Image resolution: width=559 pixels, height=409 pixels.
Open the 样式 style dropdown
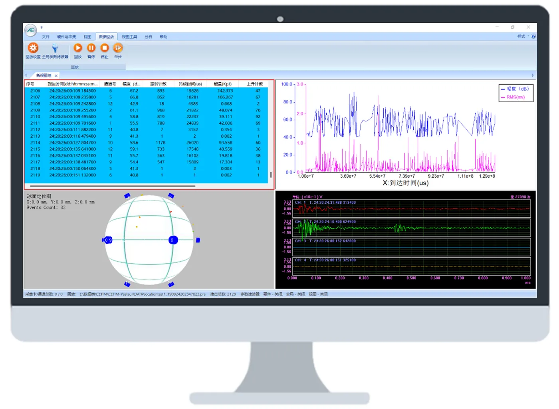click(x=523, y=36)
